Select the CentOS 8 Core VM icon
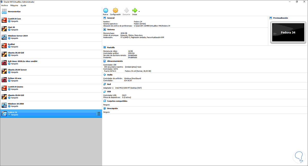 4,20
